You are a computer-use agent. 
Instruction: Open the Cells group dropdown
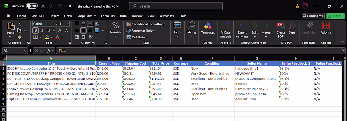pos(177,36)
